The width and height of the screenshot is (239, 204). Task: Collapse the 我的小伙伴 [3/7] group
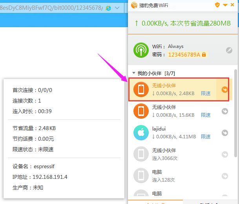tap(134, 73)
